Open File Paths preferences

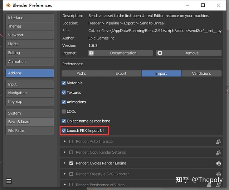tap(30, 131)
